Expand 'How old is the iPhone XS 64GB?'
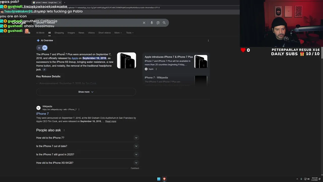323x182 pixels. (88, 163)
